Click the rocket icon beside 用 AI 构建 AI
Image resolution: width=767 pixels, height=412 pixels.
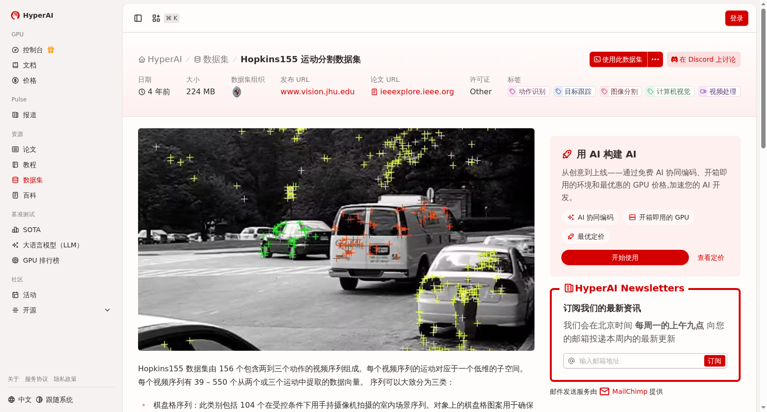coord(567,154)
